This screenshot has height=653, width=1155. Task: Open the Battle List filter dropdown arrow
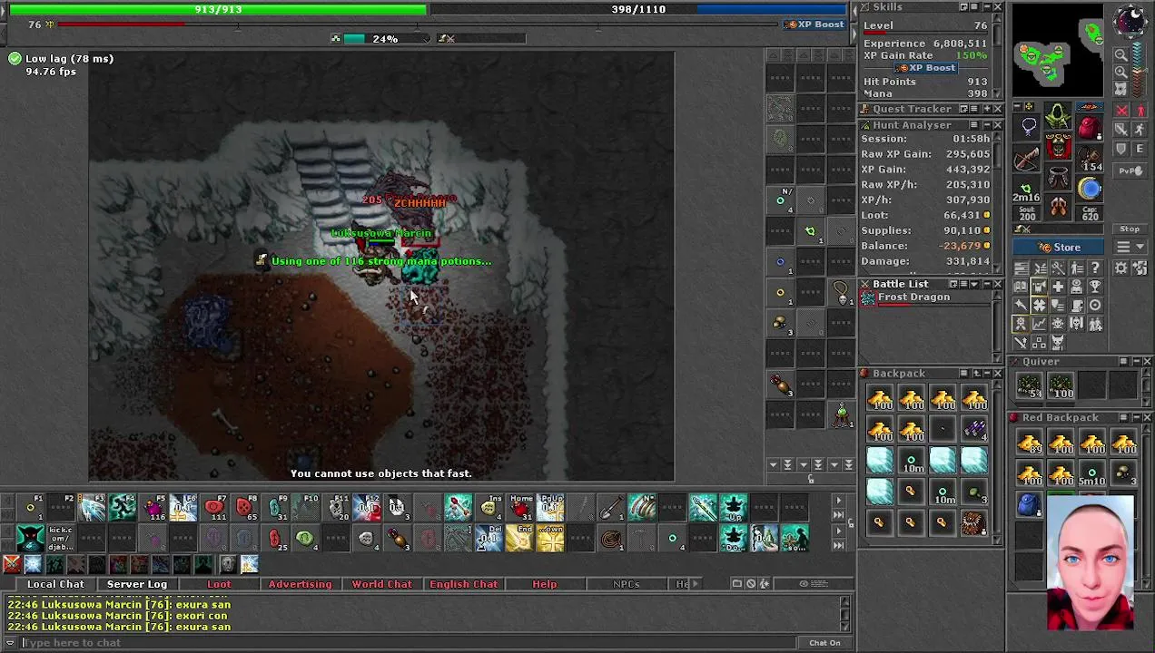coord(974,284)
